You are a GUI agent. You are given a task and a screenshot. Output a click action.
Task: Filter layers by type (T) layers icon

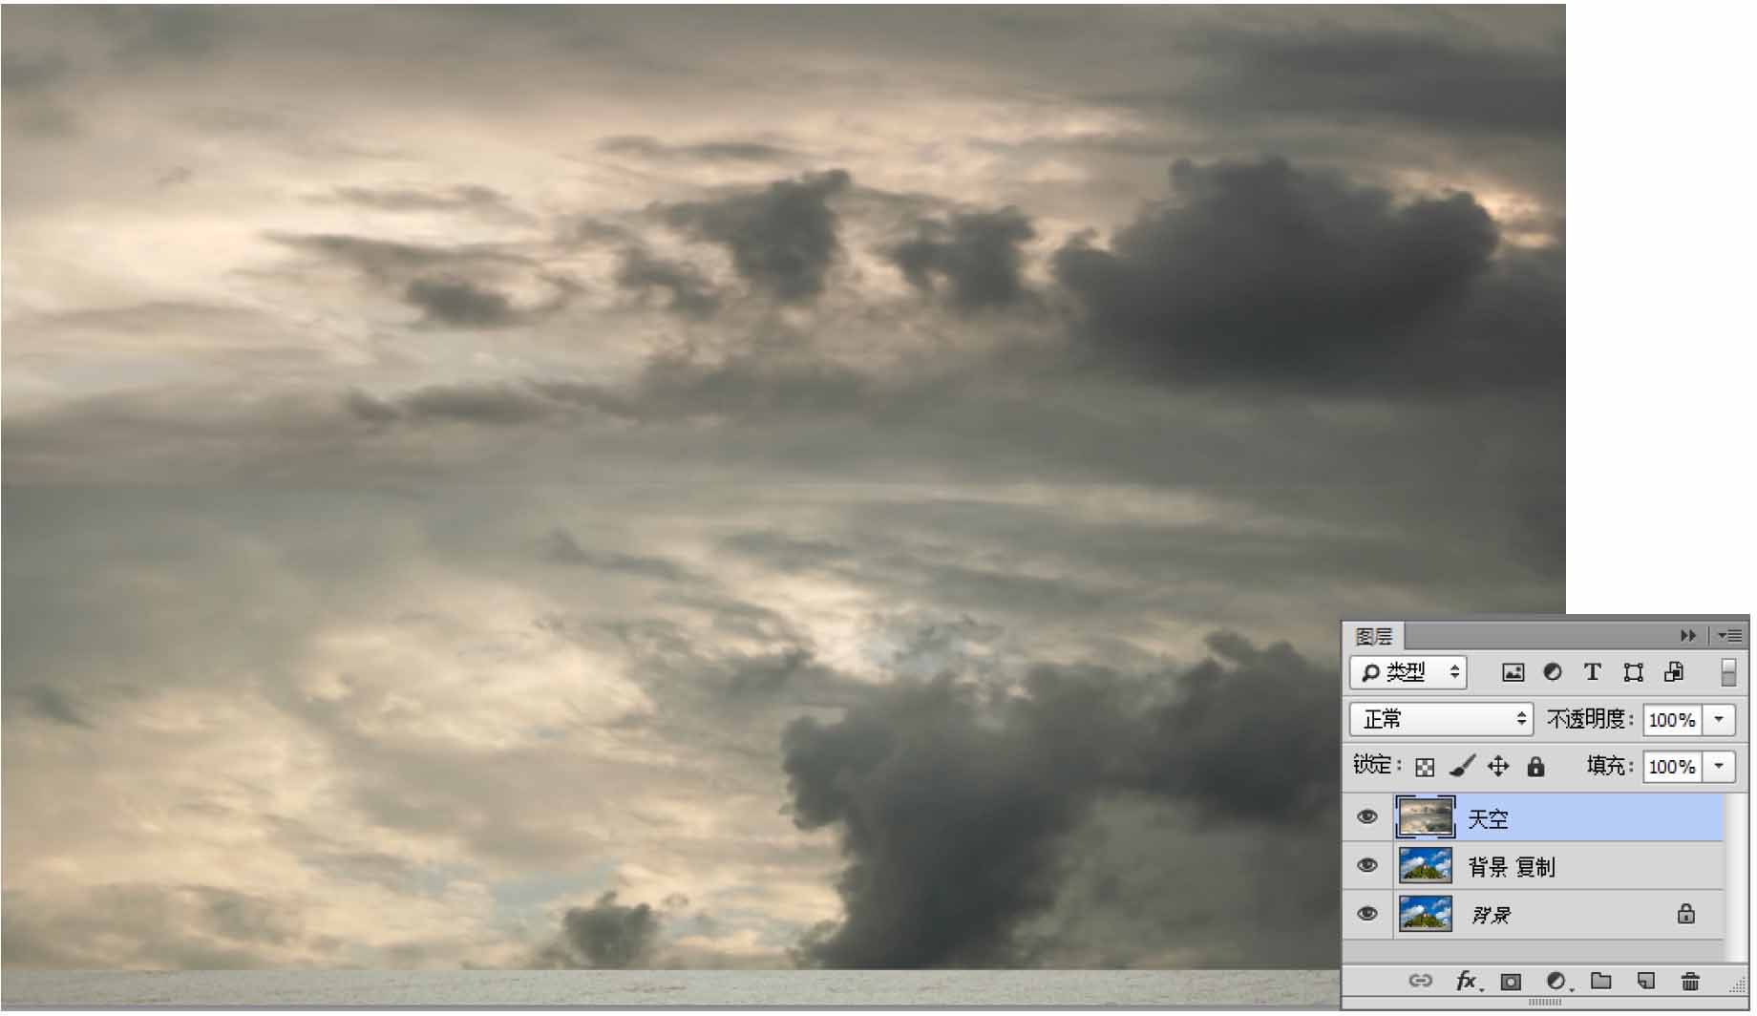tap(1592, 672)
